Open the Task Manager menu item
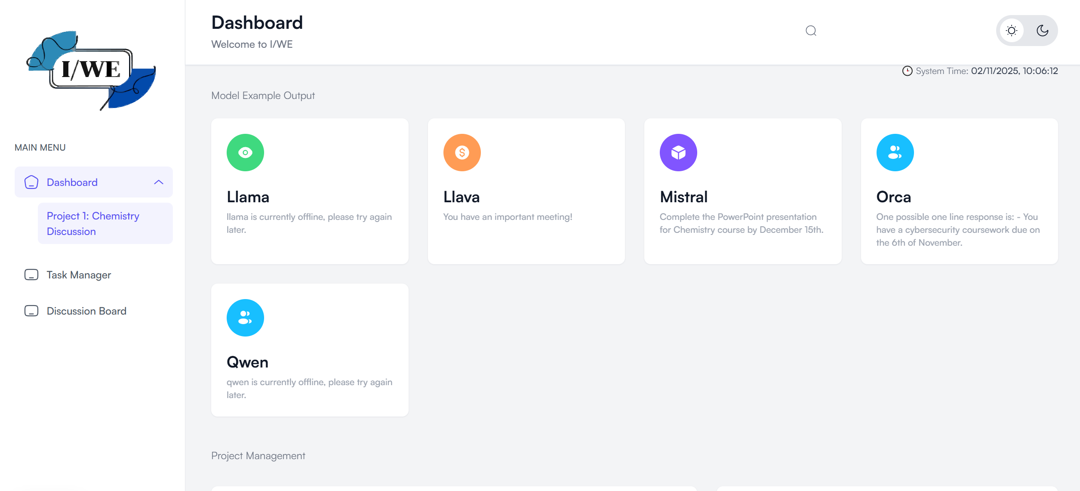Image resolution: width=1080 pixels, height=491 pixels. (x=79, y=275)
